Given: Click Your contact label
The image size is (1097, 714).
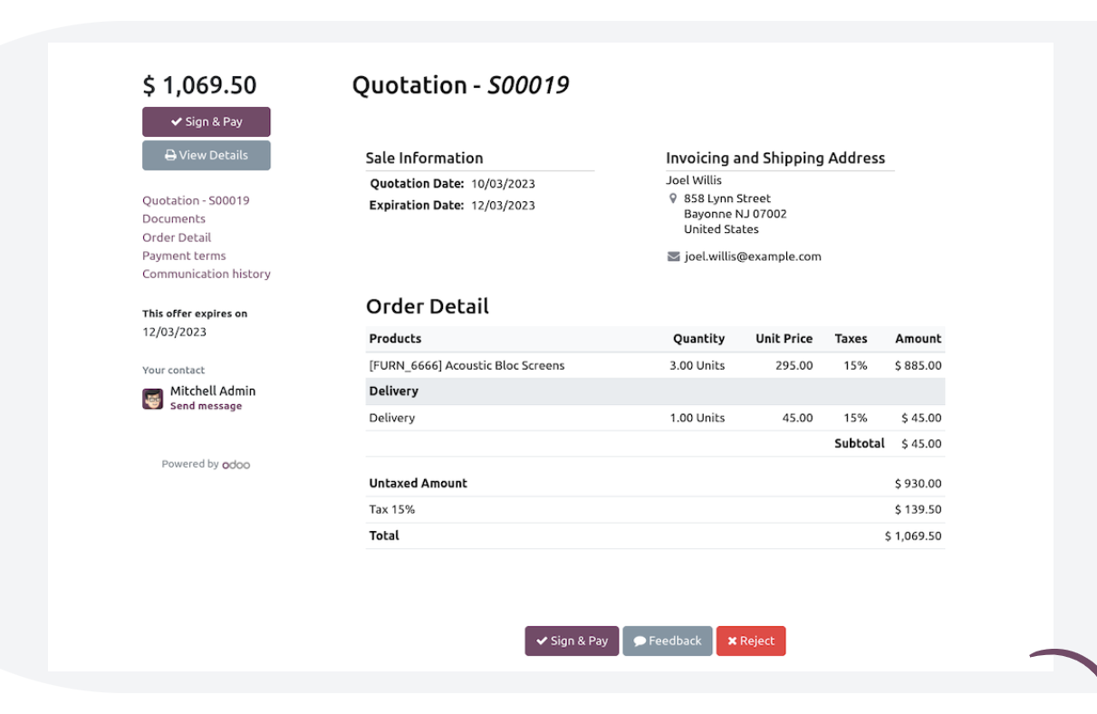Looking at the screenshot, I should pos(174,371).
